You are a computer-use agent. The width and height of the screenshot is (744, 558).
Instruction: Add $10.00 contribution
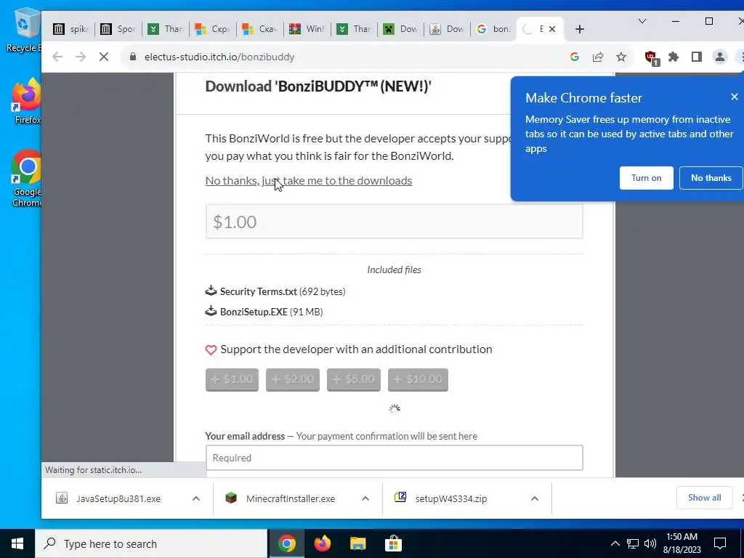418,379
